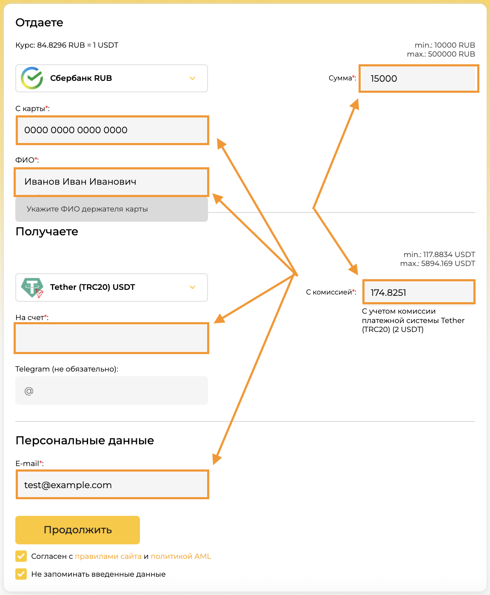The width and height of the screenshot is (490, 595).
Task: Open the Сбербанк RUB currency selector
Action: coord(111,78)
